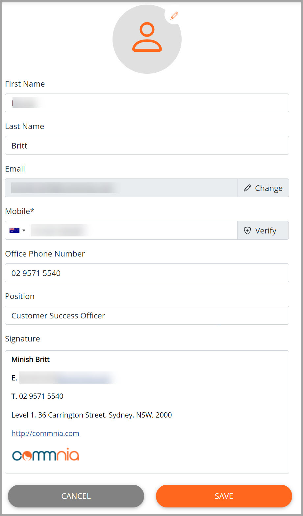Click the Australian flag icon
This screenshot has width=303, height=516.
(14, 230)
